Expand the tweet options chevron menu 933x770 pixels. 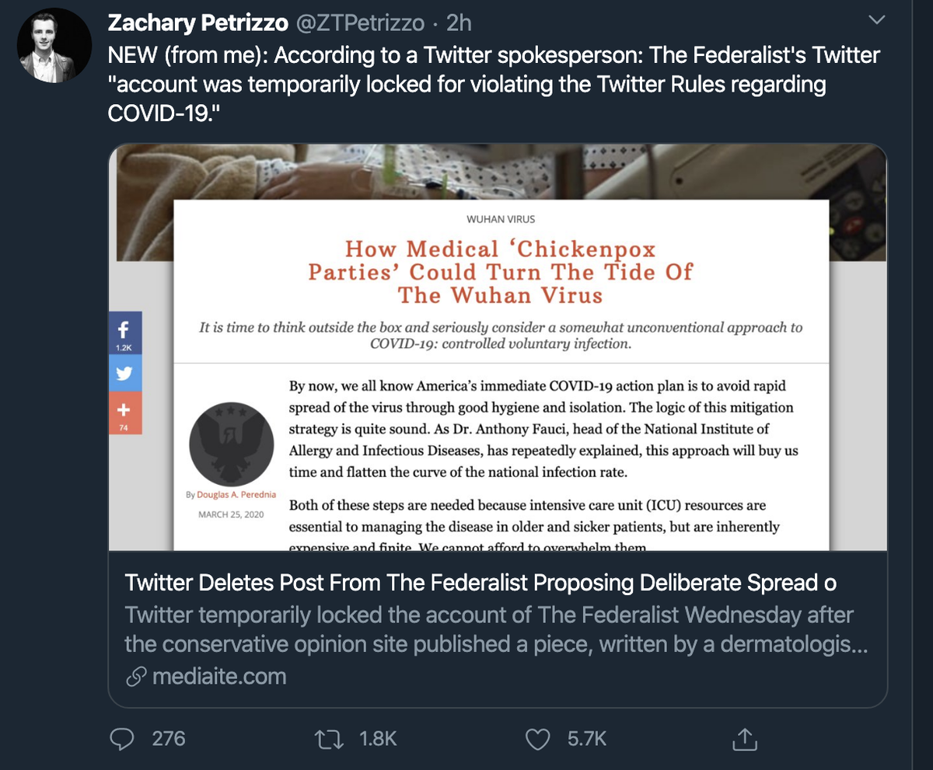click(875, 21)
